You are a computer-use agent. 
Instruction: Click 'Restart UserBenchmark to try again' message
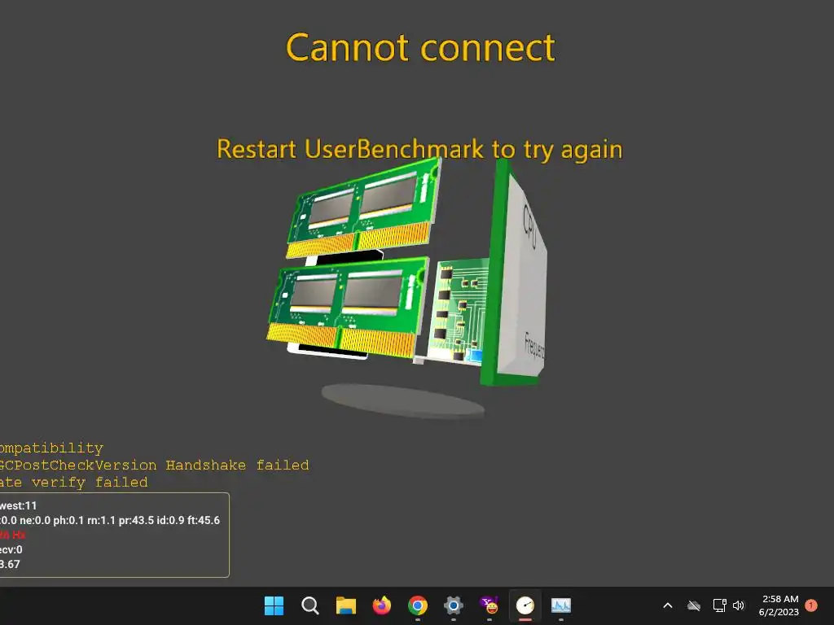pyautogui.click(x=419, y=149)
